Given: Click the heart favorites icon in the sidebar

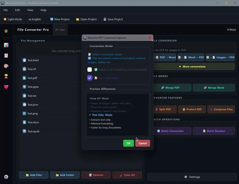Looking at the screenshot, I should [x=6, y=87].
